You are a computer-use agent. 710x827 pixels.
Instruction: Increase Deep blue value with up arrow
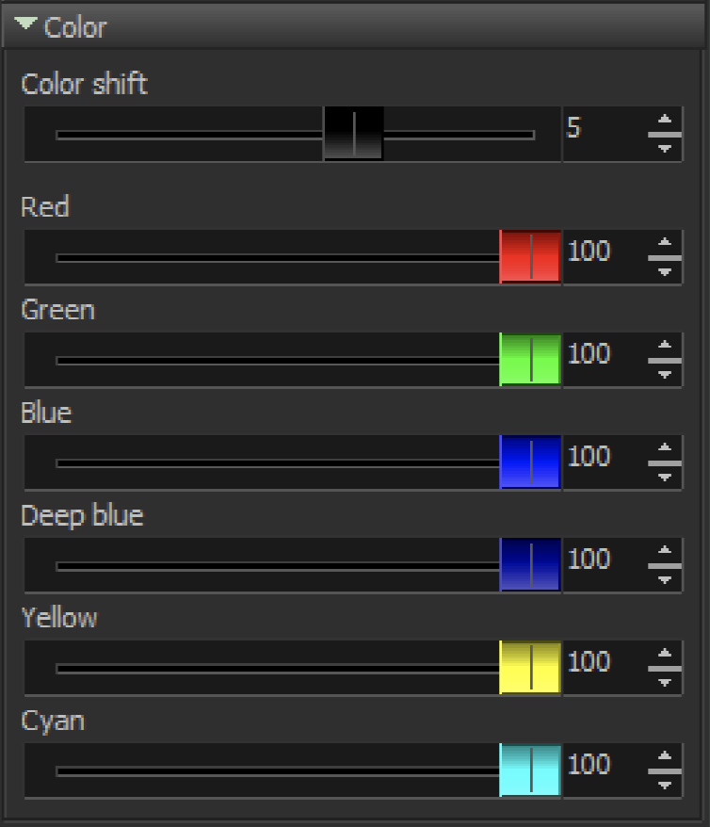[665, 551]
